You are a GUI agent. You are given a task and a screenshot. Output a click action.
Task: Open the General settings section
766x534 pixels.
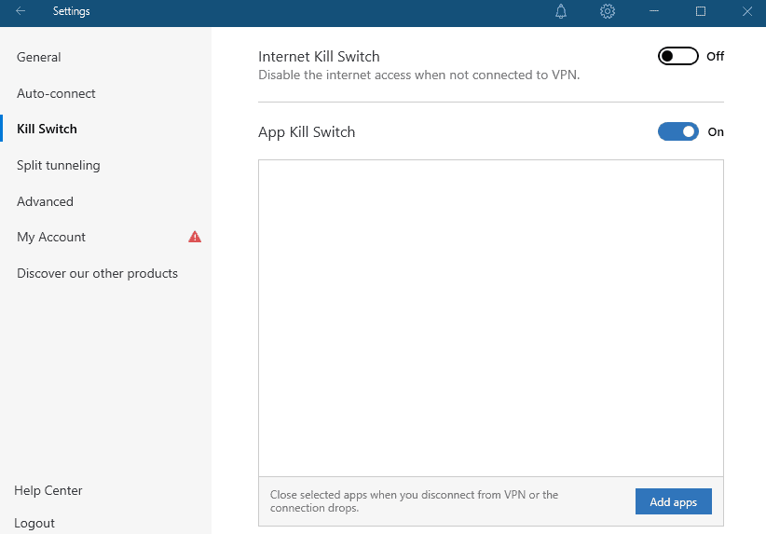point(39,57)
